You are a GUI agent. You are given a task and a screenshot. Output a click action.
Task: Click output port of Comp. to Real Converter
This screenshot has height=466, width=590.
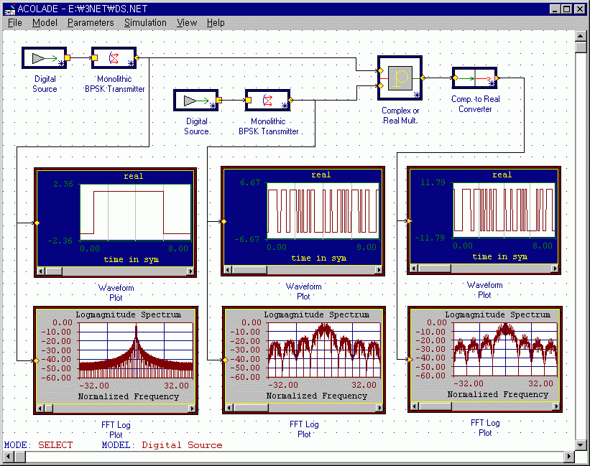click(497, 78)
